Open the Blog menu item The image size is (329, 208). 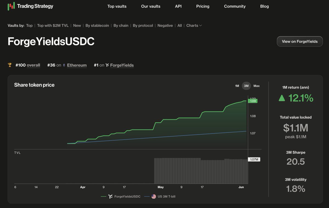265,6
